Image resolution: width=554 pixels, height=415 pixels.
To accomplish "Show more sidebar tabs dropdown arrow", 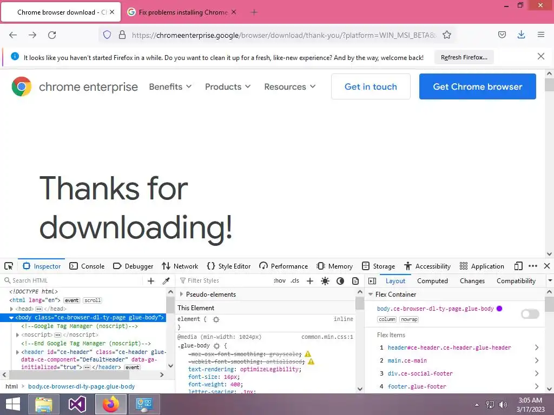I will tap(550, 280).
